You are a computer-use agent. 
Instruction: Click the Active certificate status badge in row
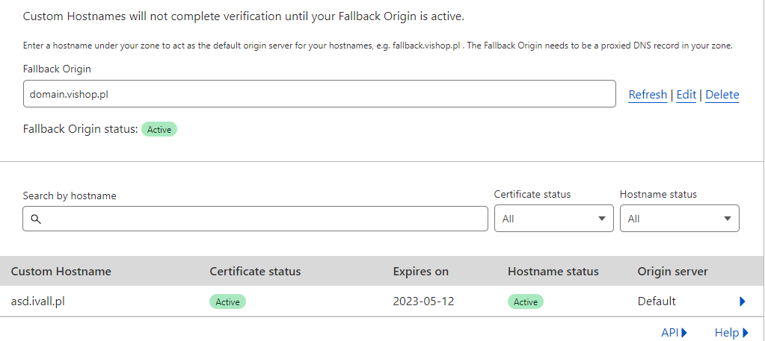[227, 301]
